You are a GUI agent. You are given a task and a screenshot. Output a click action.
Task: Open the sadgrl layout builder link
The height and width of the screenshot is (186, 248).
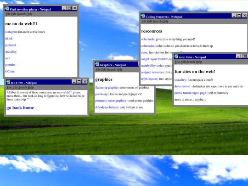point(154,59)
